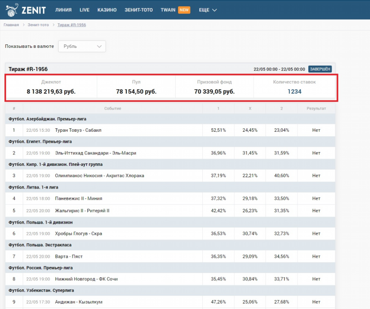Click the Показывать в валюте label
This screenshot has width=370, height=309.
30,46
